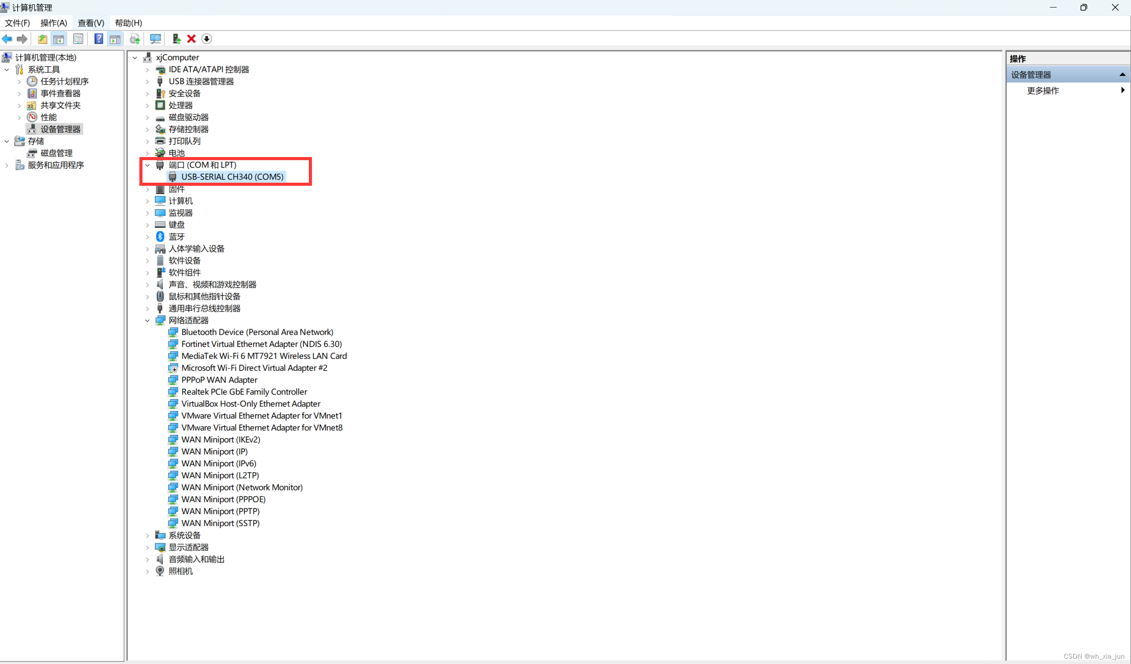This screenshot has height=664, width=1131.
Task: Click the gray Forward arrow in toolbar
Action: (22, 39)
